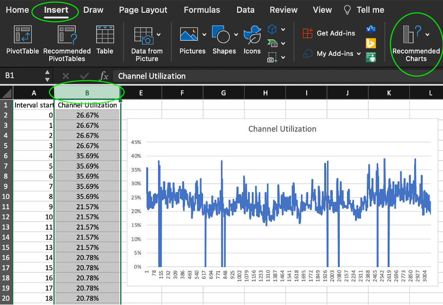443x305 pixels.
Task: Open the Shapes gallery icon
Action: (221, 35)
